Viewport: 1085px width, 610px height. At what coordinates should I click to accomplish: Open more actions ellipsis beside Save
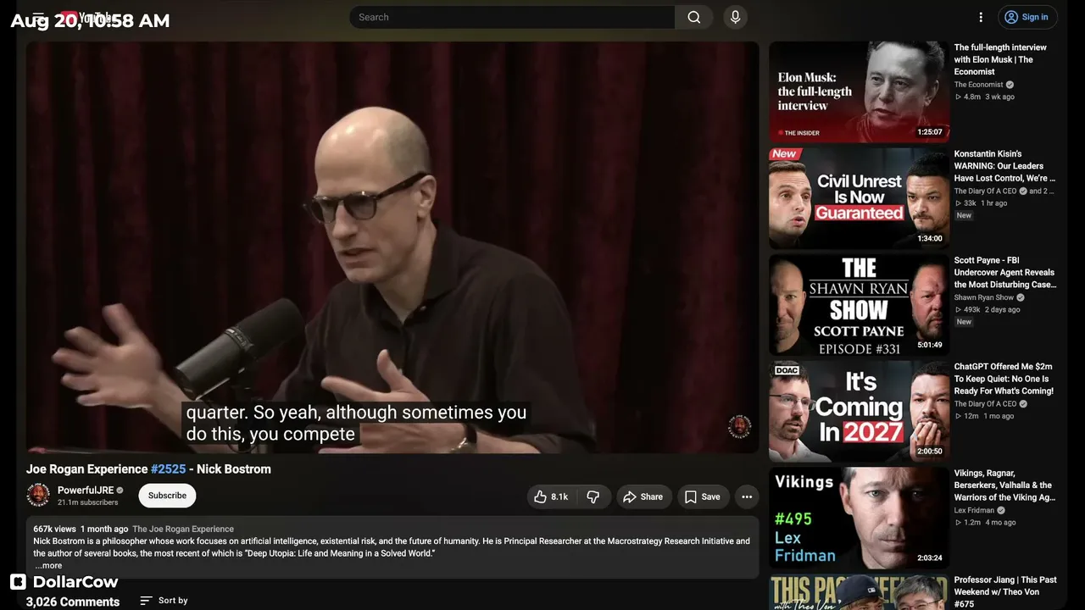[747, 497]
